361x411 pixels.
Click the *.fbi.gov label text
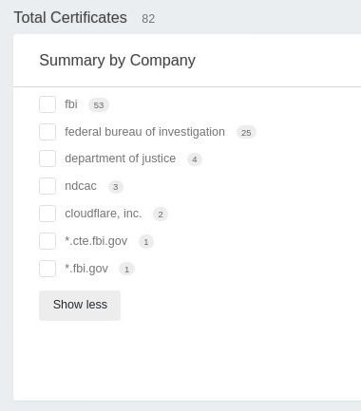pyautogui.click(x=86, y=269)
